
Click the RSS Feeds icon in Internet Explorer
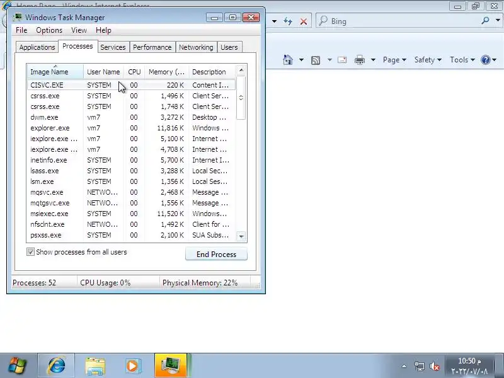[x=316, y=60]
